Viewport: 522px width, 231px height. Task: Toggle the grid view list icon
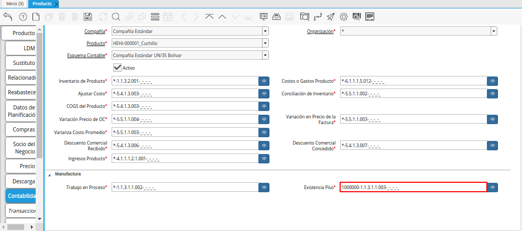(155, 17)
